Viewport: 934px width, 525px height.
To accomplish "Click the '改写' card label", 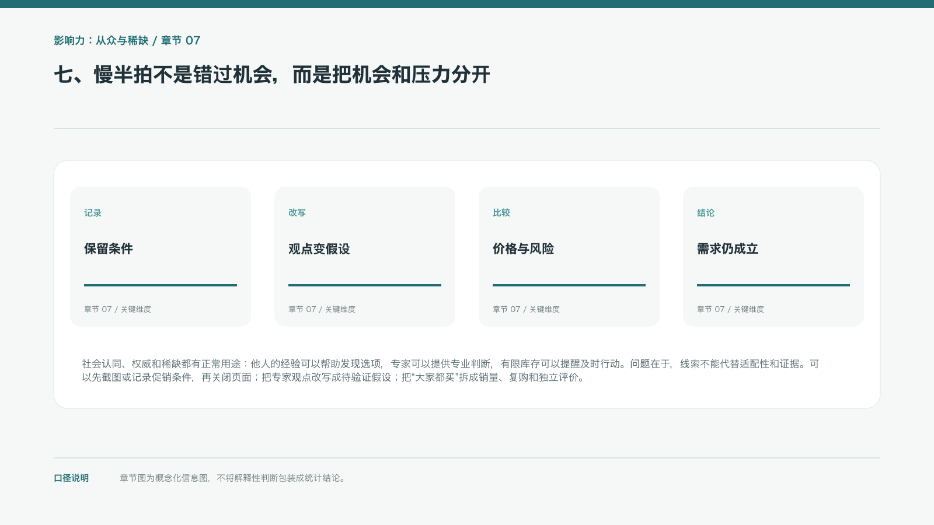I will pos(297,213).
